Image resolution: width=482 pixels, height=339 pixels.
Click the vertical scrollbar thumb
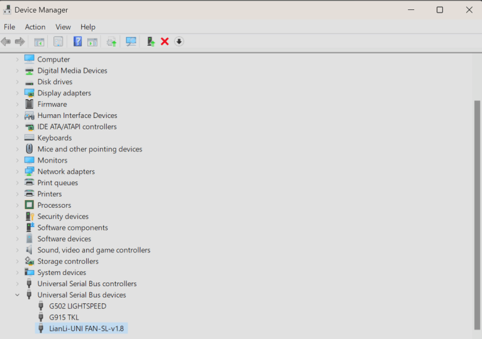tap(477, 213)
